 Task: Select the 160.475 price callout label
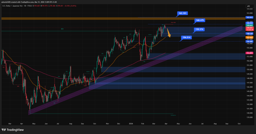click(x=200, y=20)
